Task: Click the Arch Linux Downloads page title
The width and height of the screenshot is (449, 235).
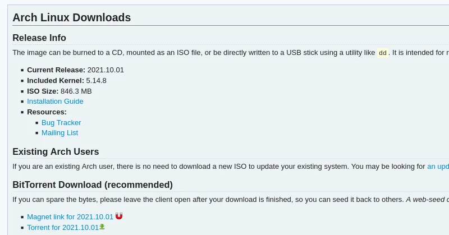Action: (72, 17)
